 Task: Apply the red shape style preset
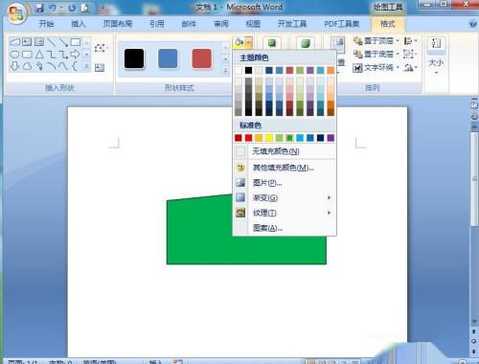pos(201,58)
